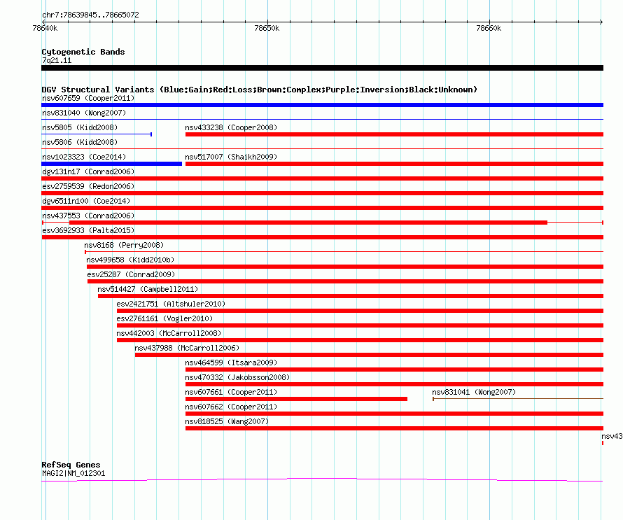Click the 78650k ruler tick label

tap(267, 28)
